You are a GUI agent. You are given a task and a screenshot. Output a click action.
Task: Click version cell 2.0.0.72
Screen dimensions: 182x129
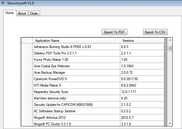(x=142, y=72)
